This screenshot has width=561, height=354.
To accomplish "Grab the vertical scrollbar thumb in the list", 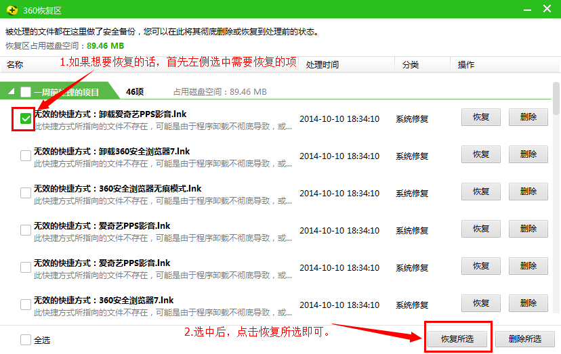I will [556, 98].
